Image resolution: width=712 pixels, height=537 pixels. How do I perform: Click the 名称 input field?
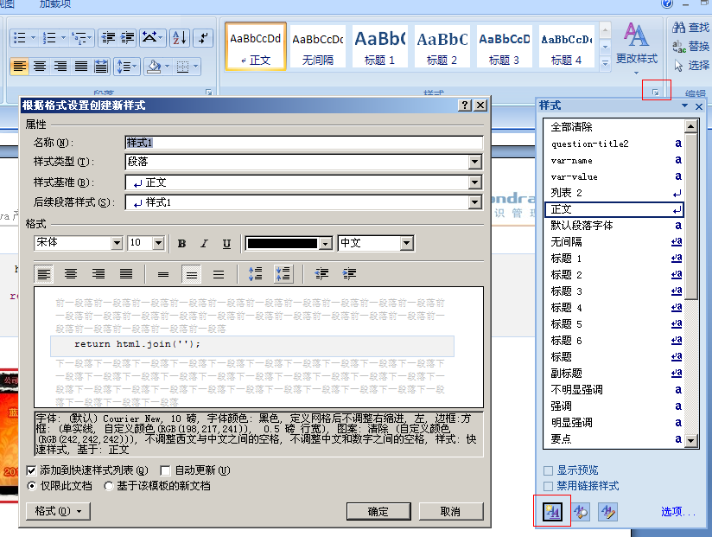(304, 143)
